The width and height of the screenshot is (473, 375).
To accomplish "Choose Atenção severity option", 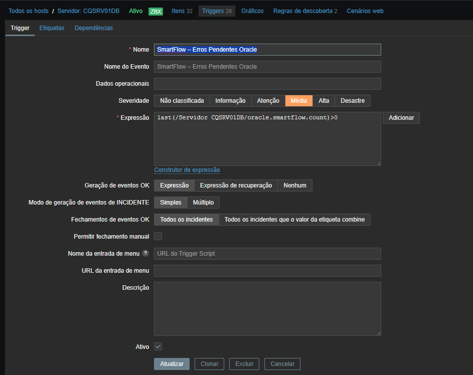I will [x=268, y=101].
